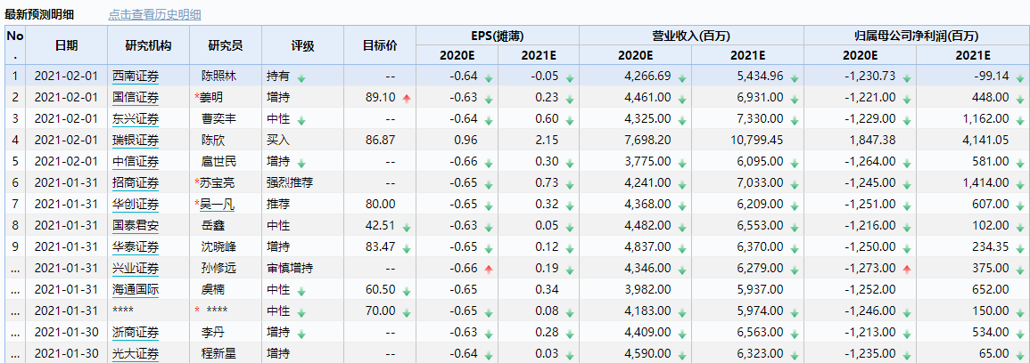Click green arrow beside 东兴证券 中性 rating

click(x=301, y=120)
